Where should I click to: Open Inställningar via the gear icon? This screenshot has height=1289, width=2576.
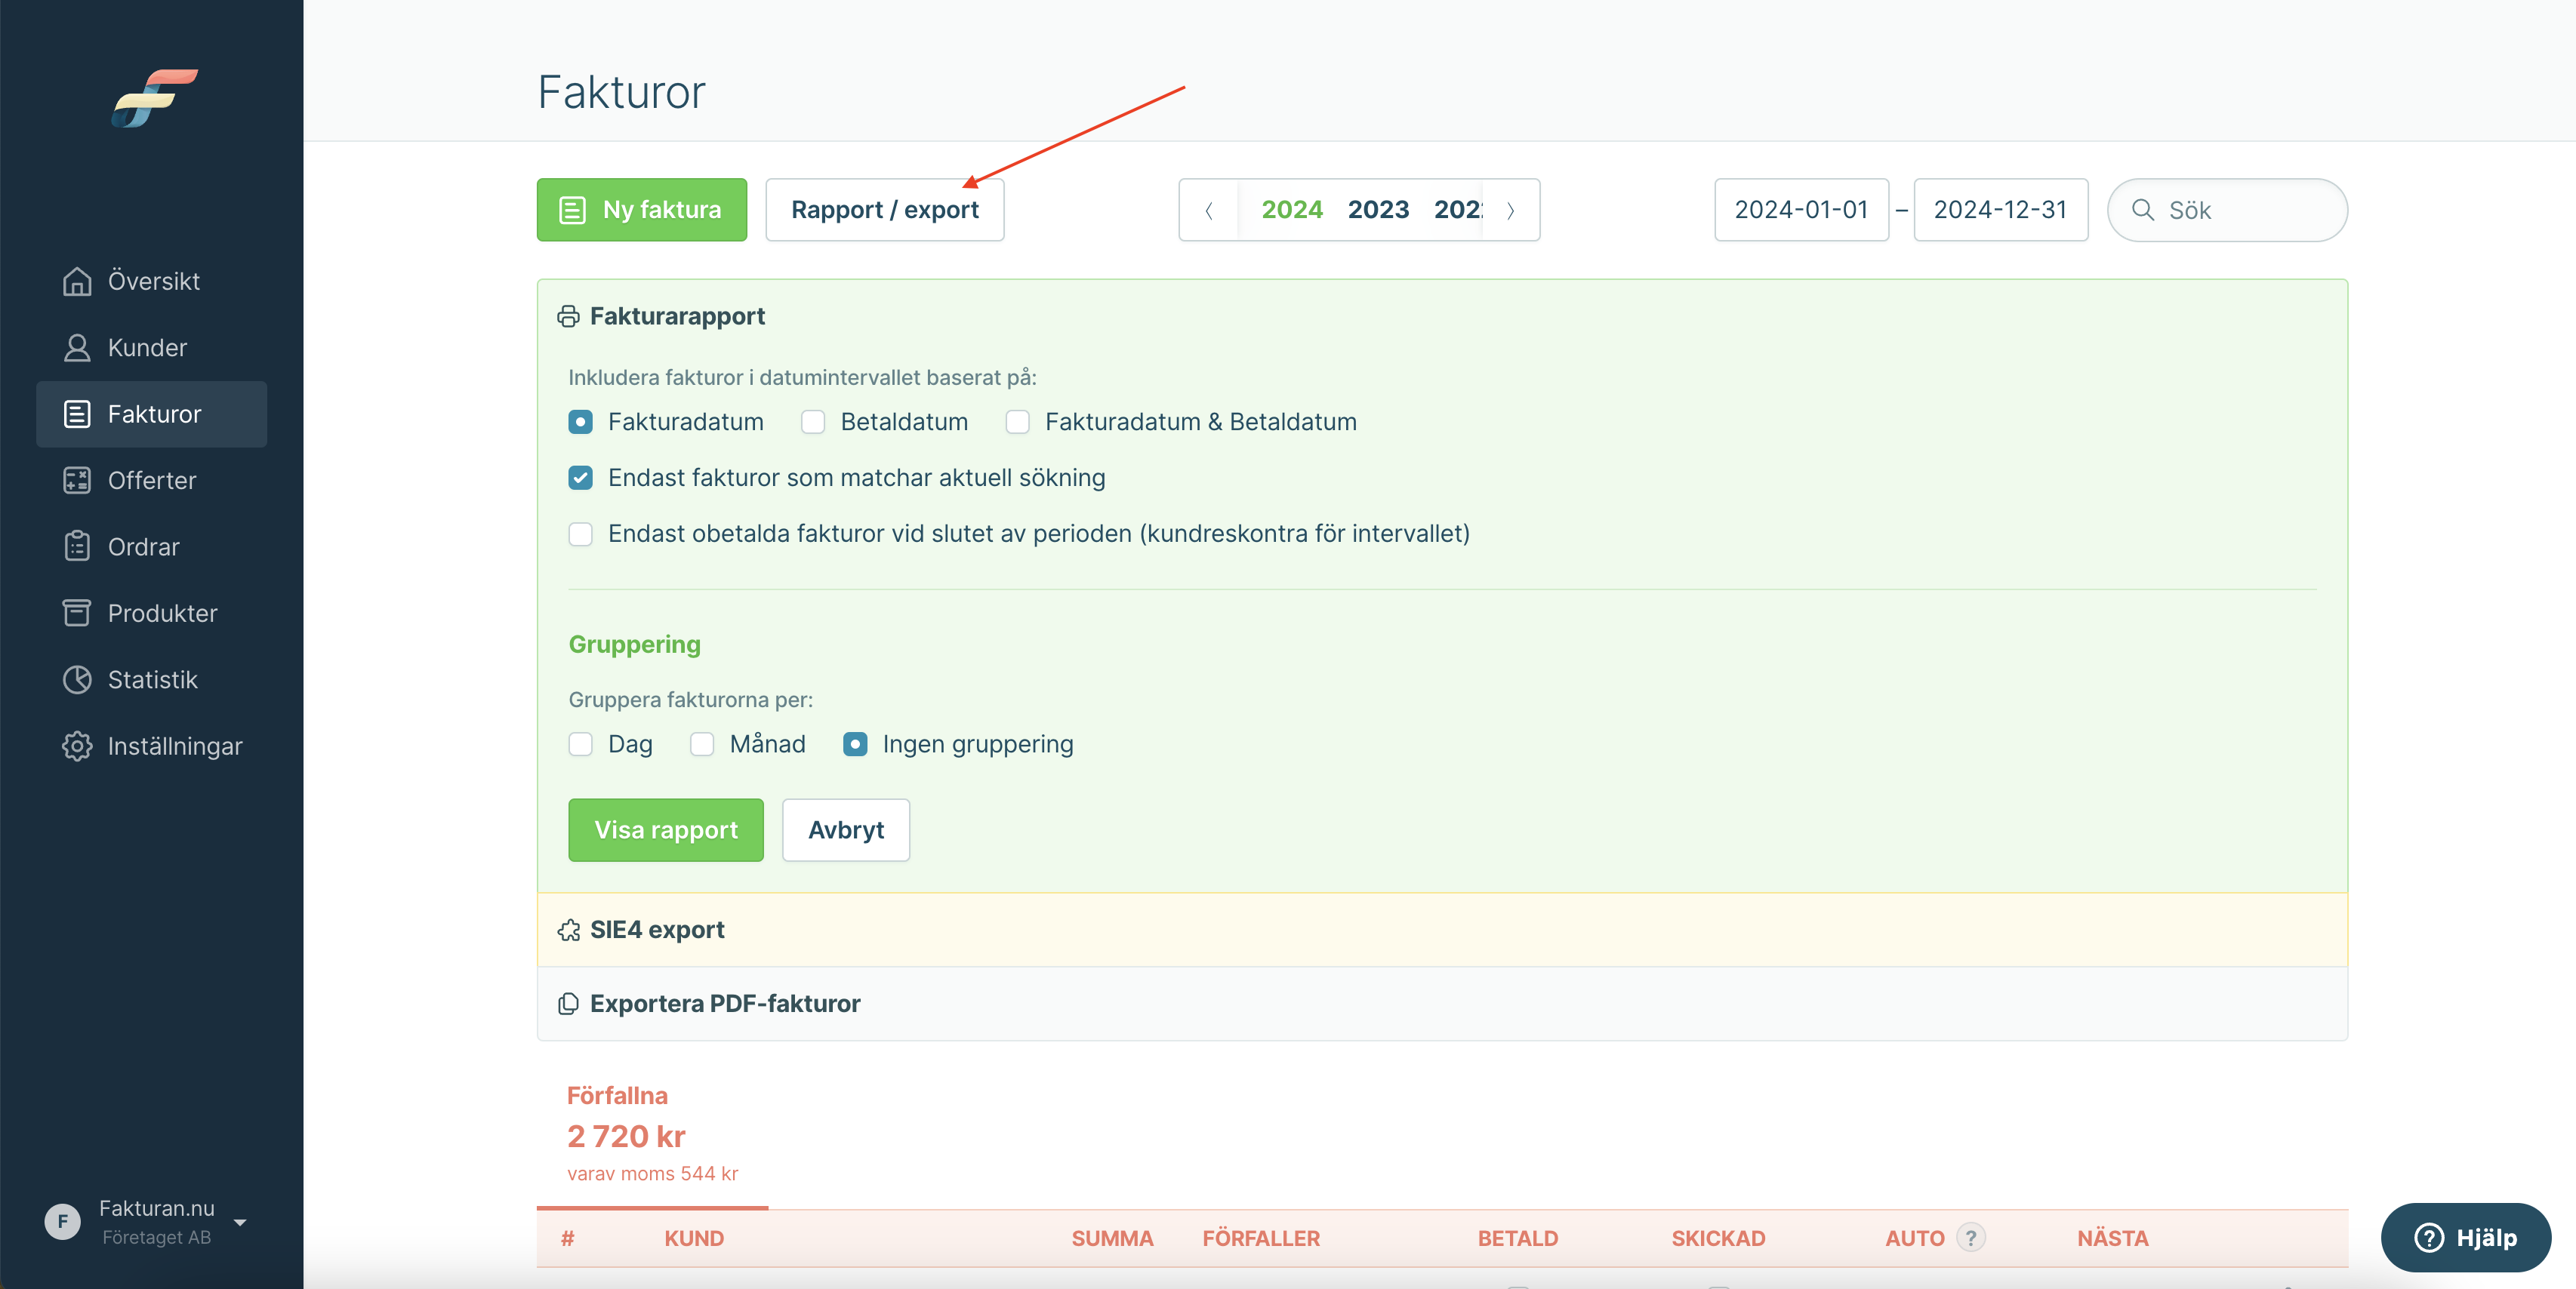pos(77,746)
